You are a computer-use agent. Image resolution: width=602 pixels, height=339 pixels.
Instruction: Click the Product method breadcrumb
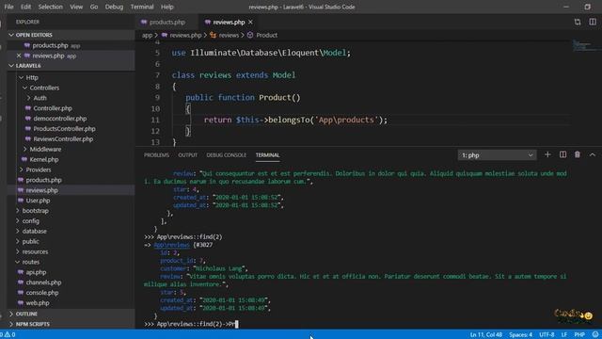click(266, 35)
